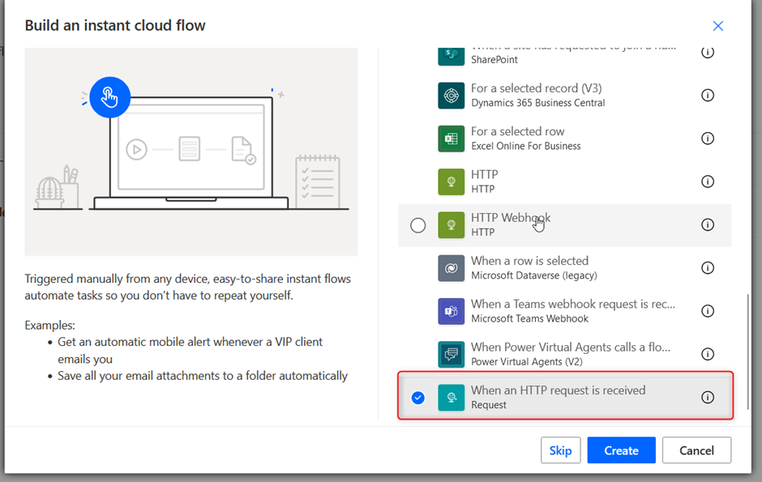Click the 'Dynamics 365 Business Central' label
762x482 pixels.
(538, 103)
